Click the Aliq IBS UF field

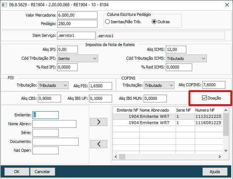(x=100, y=98)
